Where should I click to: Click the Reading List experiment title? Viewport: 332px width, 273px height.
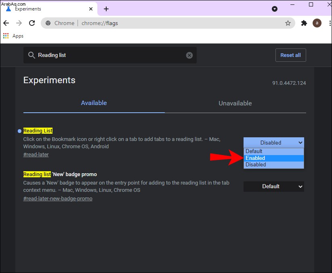coord(38,131)
